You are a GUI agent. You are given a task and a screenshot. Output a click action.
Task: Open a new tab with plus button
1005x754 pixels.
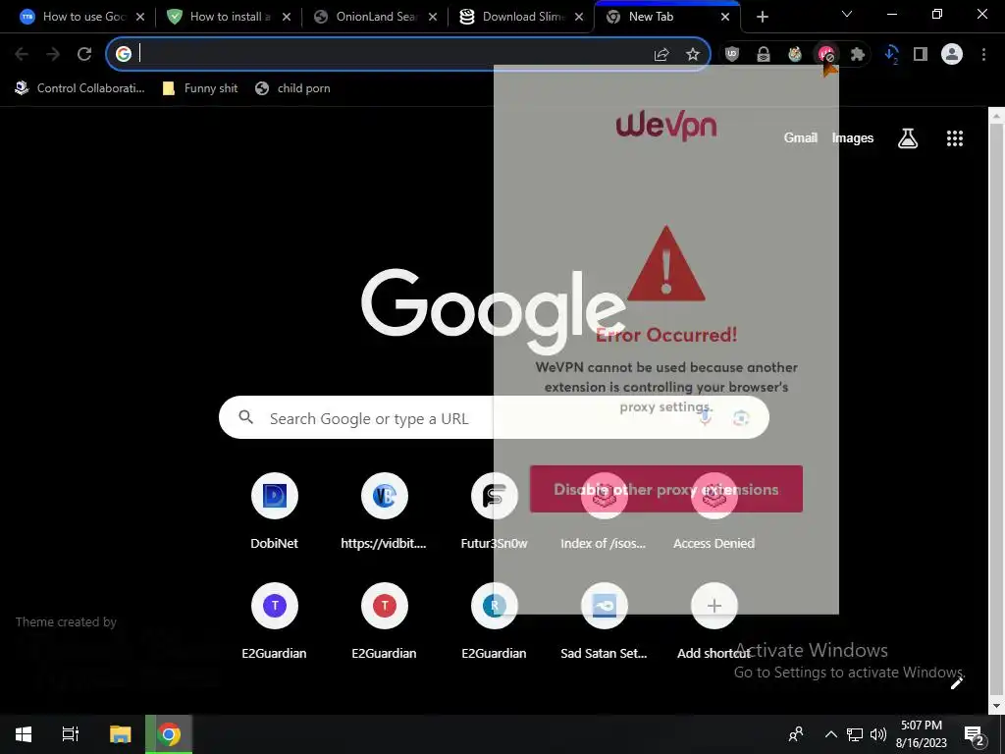tap(762, 17)
